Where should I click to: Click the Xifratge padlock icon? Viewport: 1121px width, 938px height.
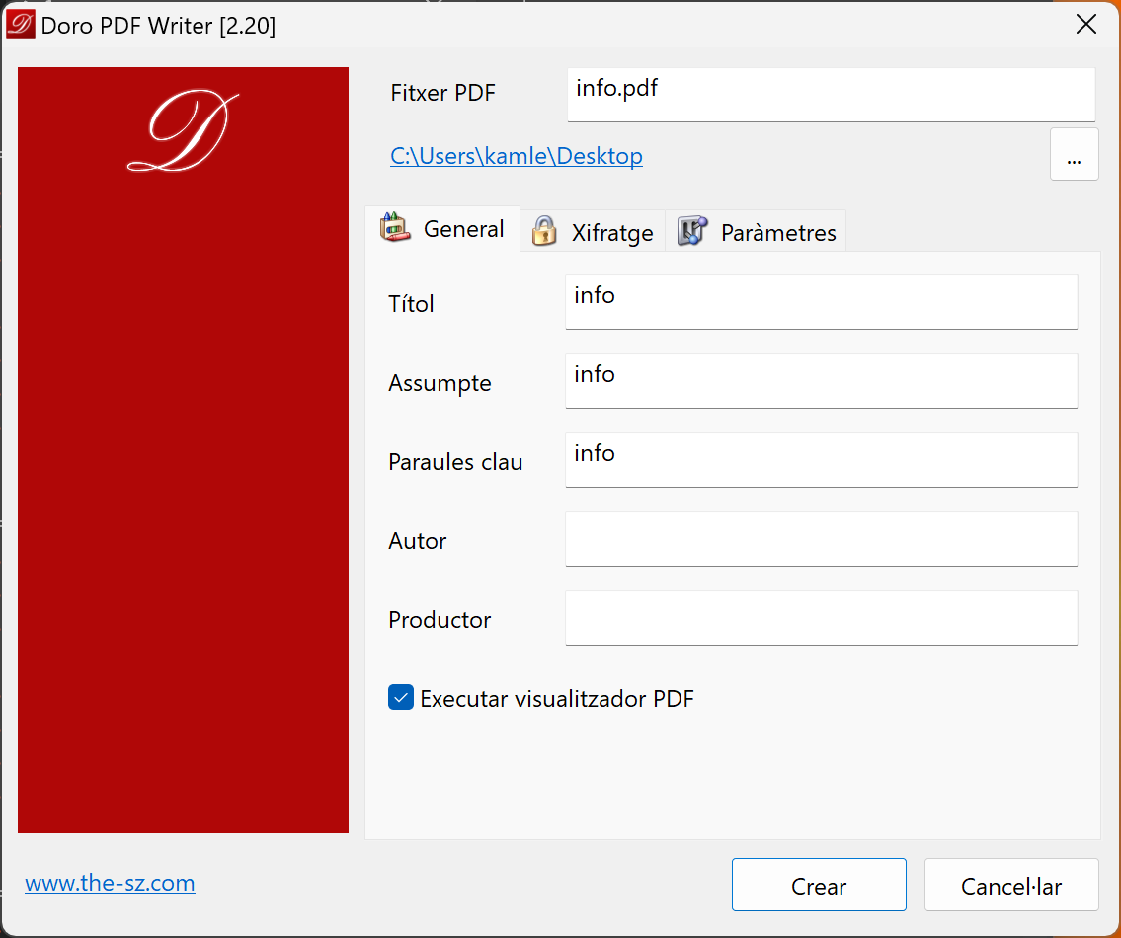tap(544, 232)
